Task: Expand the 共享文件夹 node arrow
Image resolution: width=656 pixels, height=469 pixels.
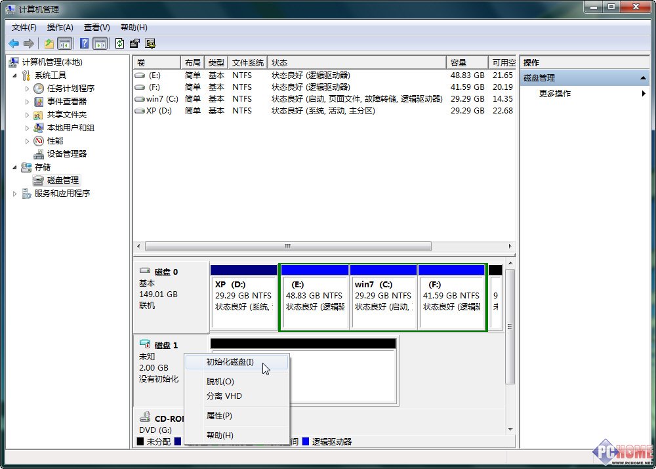Action: point(27,115)
